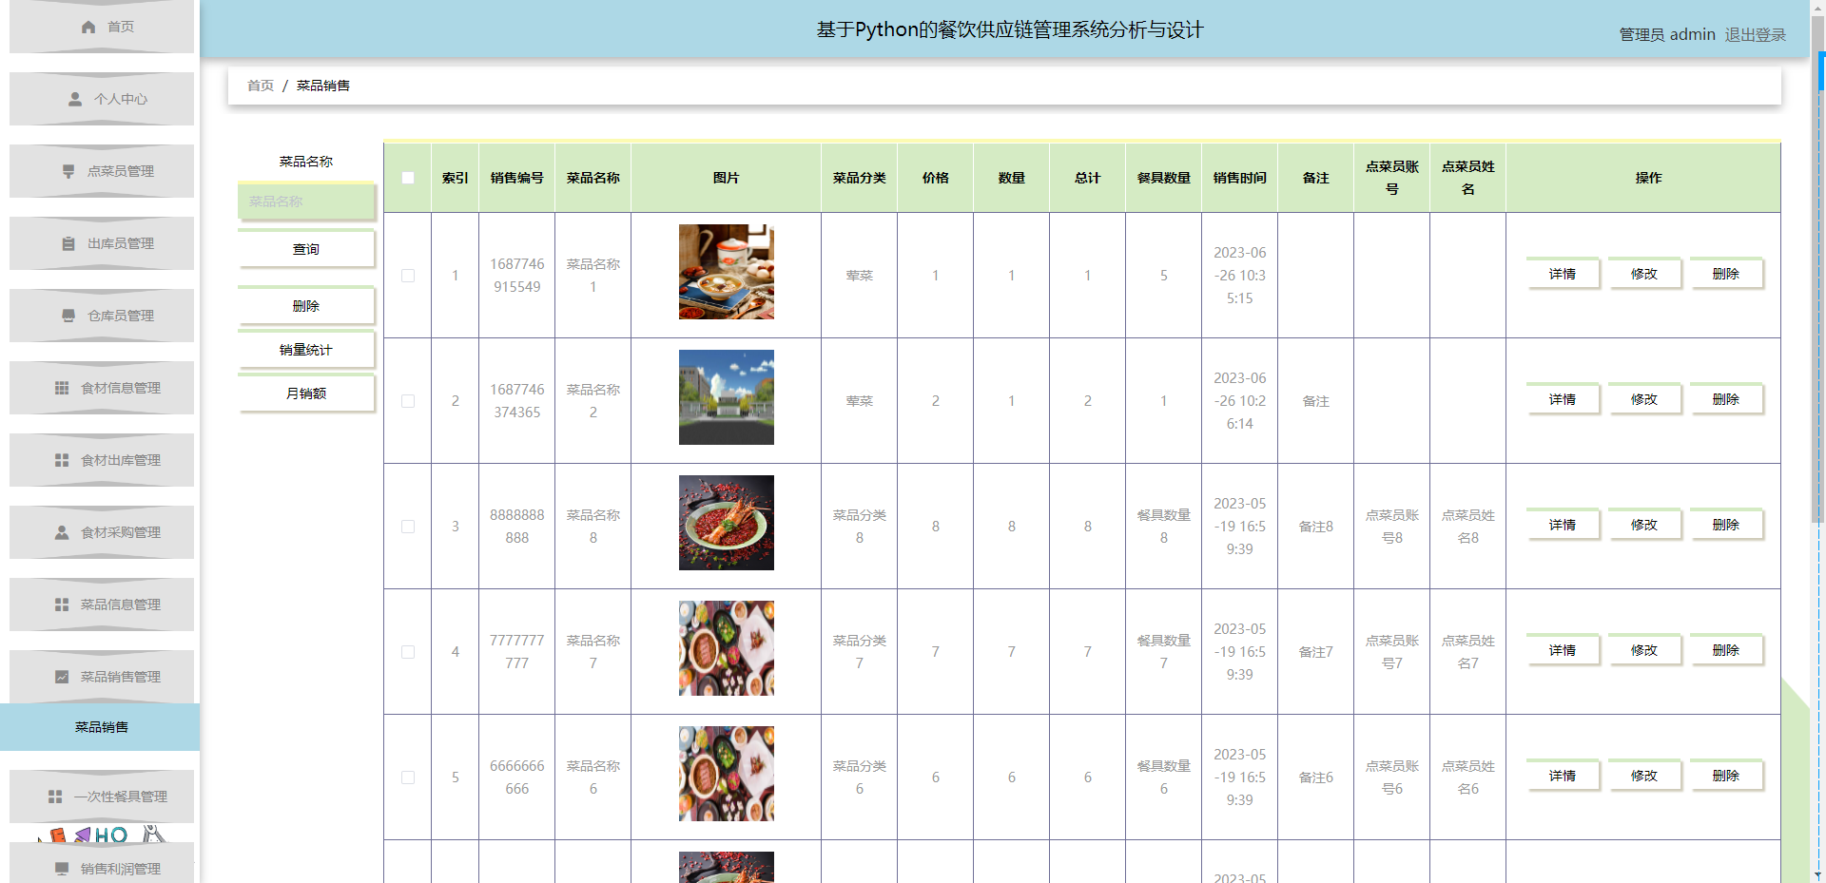
Task: Click the 月销额 button
Action: [306, 394]
